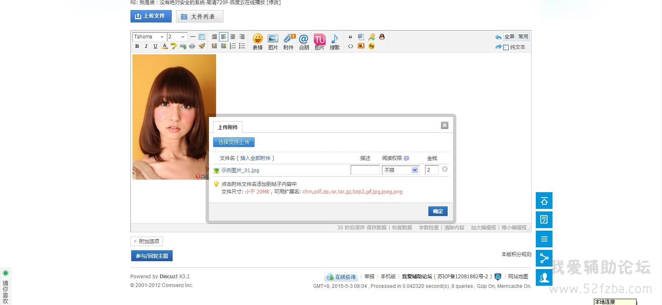Viewport: 662px width, 305px height.
Task: Click the read permission help icon
Action: click(x=406, y=158)
